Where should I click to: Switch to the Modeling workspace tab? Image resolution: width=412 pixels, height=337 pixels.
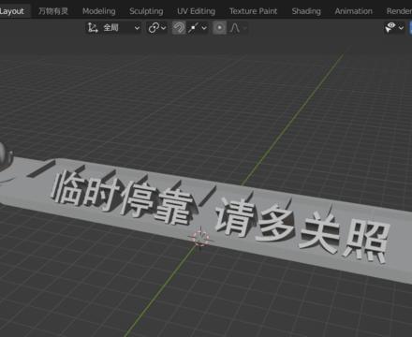tap(99, 11)
